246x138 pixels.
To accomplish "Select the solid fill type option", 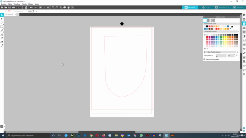I will click(x=205, y=20).
